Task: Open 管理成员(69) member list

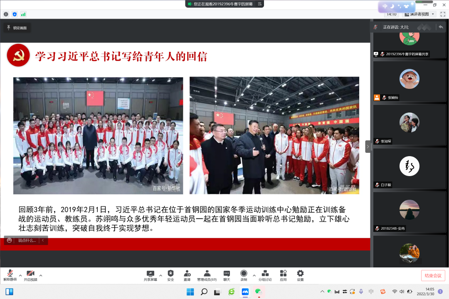Action: click(x=207, y=276)
